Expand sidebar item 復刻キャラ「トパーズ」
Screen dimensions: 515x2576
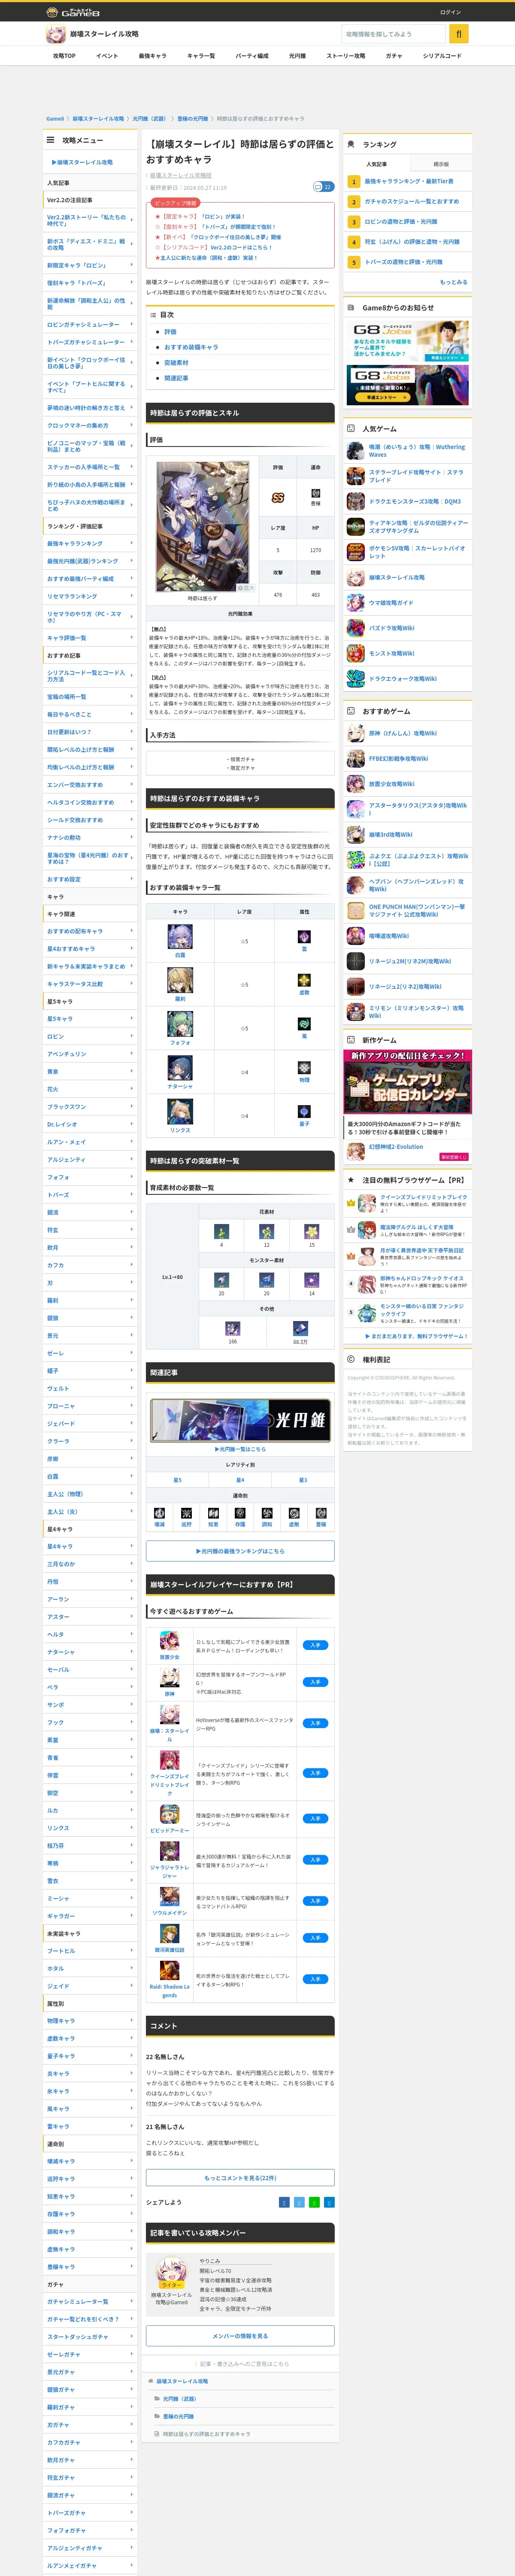[90, 283]
